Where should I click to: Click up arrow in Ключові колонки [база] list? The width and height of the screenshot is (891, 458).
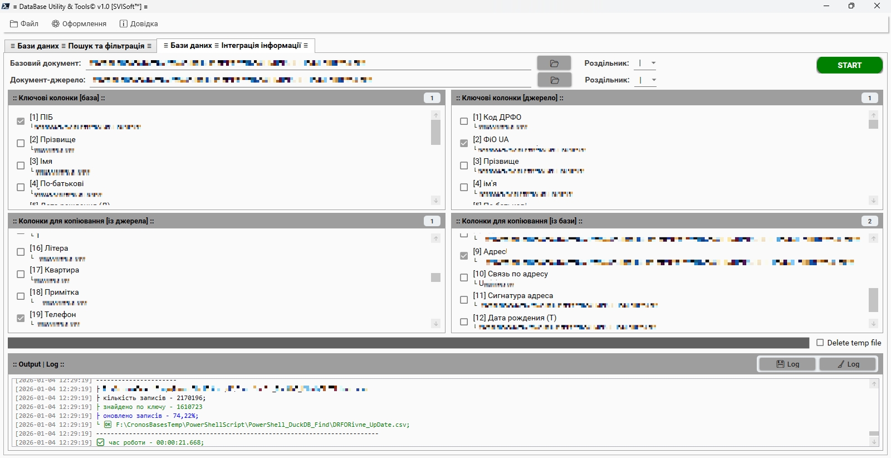436,115
